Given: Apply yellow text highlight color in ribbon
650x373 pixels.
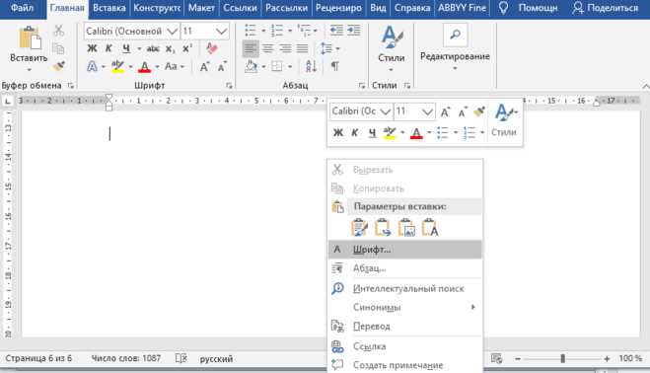Looking at the screenshot, I should tap(118, 66).
